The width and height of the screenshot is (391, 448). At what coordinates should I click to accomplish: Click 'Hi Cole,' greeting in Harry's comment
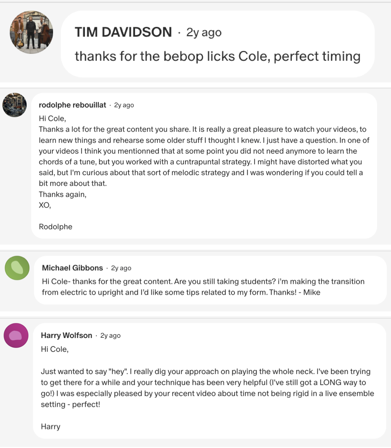(x=55, y=349)
